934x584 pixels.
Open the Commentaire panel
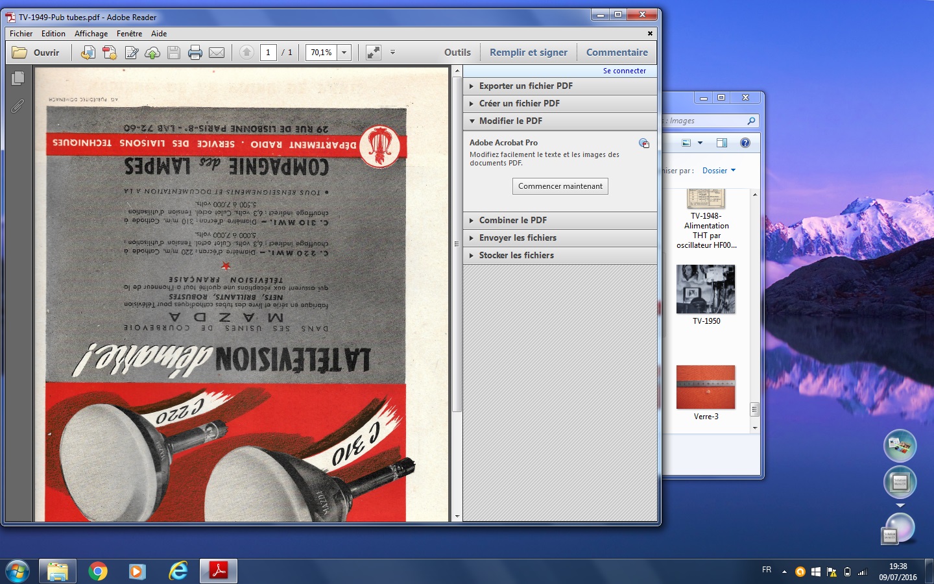[x=617, y=53]
